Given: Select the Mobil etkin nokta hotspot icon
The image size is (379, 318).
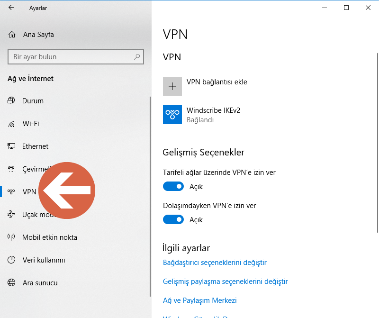Looking at the screenshot, I should tap(11, 237).
